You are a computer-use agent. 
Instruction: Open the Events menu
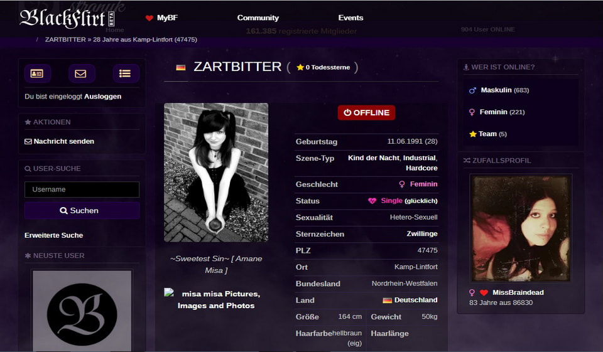[x=350, y=18]
